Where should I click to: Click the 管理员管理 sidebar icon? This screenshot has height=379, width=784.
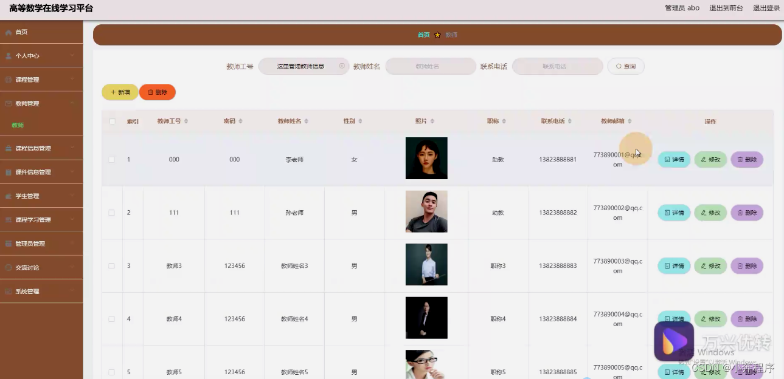(x=9, y=244)
